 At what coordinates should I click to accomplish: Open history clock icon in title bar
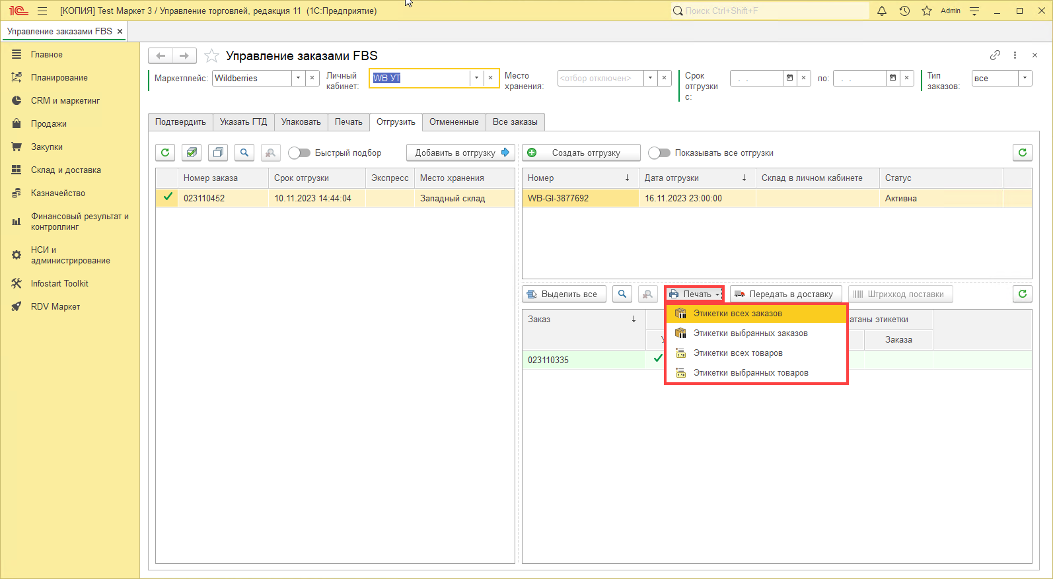pyautogui.click(x=904, y=11)
